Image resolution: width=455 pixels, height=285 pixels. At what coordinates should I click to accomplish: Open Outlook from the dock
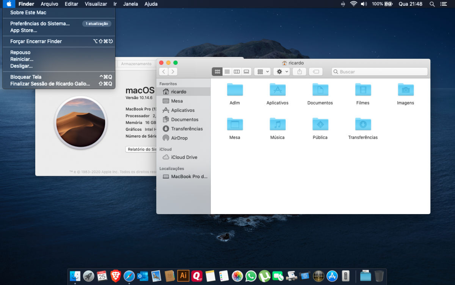pyautogui.click(x=143, y=276)
